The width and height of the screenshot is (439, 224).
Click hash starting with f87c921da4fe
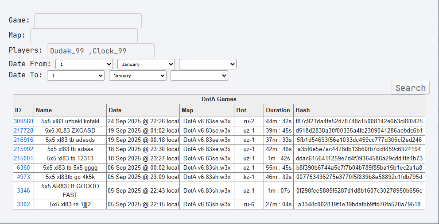click(x=359, y=121)
